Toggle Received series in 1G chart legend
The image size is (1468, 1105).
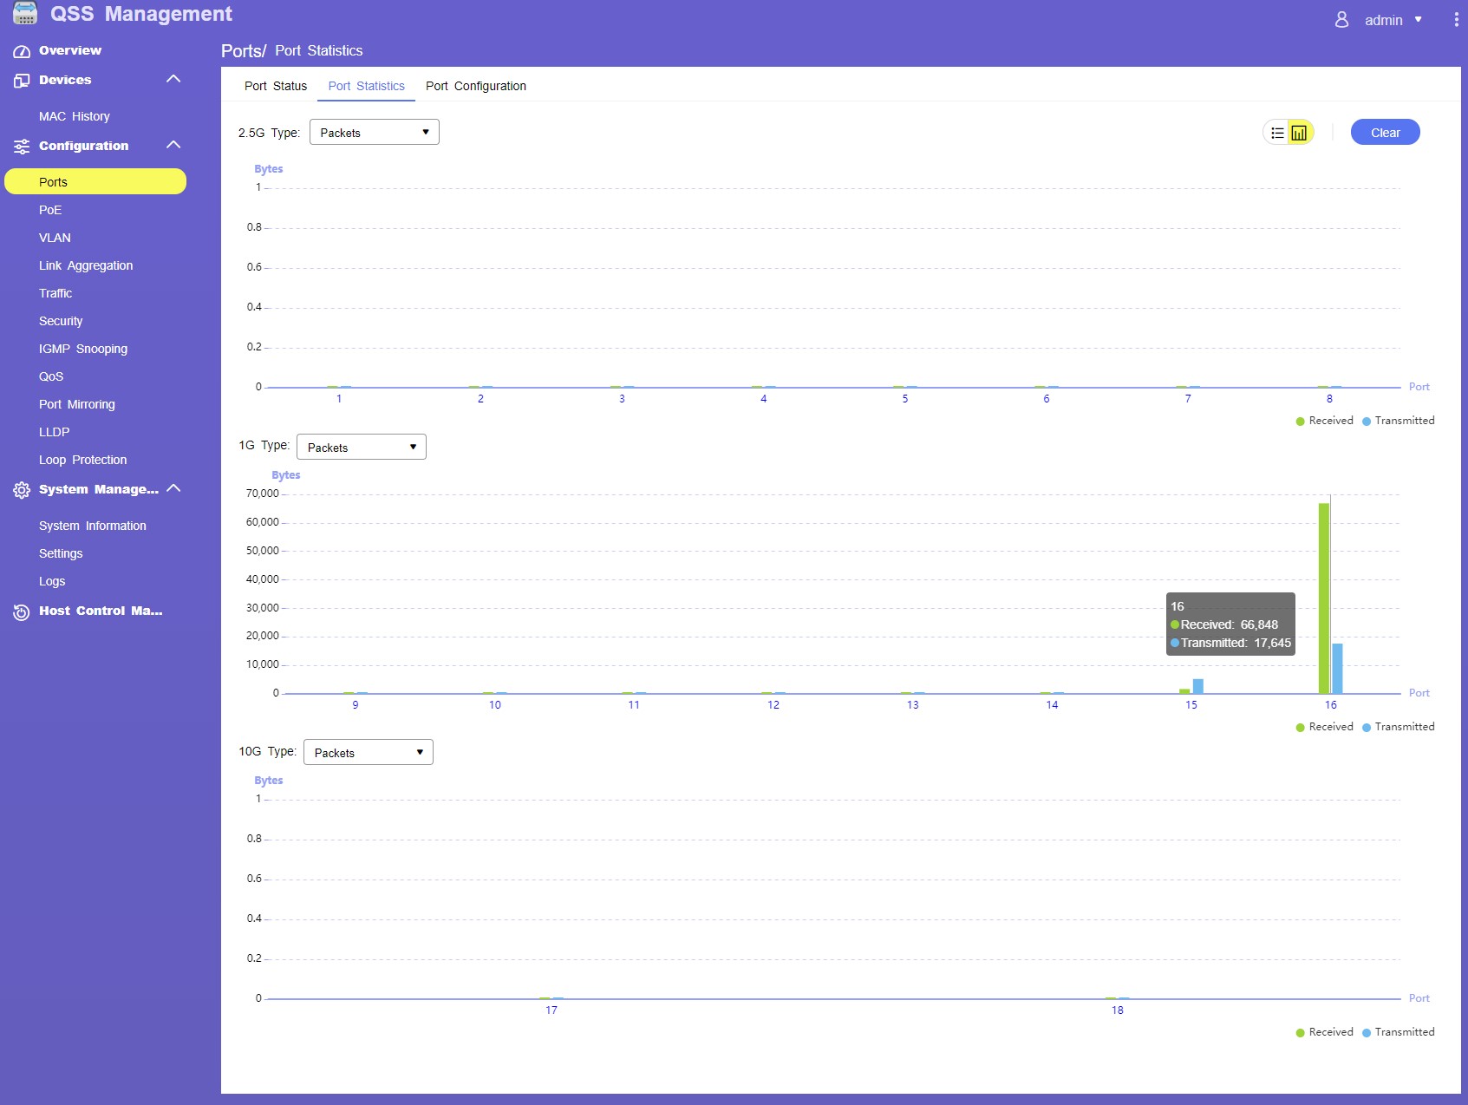[1324, 727]
